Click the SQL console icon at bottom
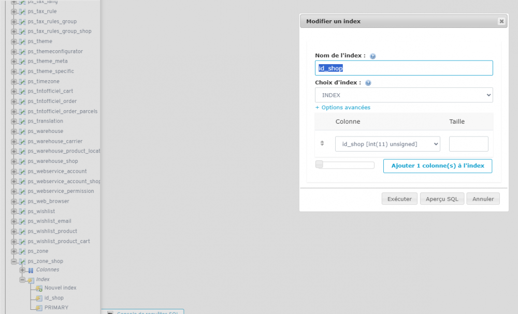Viewport: 518px width, 314px height. [x=110, y=312]
